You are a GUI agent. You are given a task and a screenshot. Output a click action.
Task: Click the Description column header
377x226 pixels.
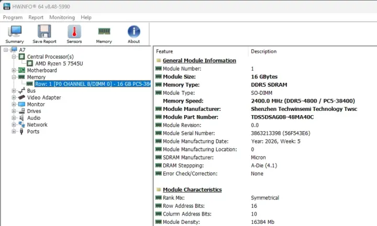click(x=264, y=51)
